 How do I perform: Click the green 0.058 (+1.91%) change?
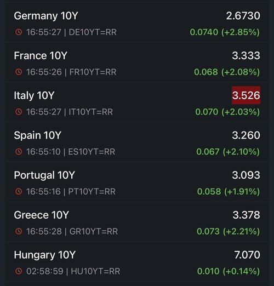click(229, 192)
